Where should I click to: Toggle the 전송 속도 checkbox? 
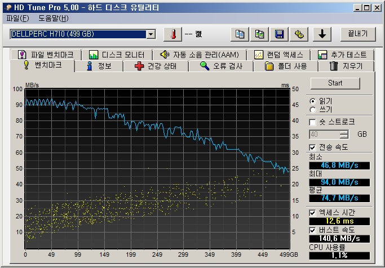(312, 148)
